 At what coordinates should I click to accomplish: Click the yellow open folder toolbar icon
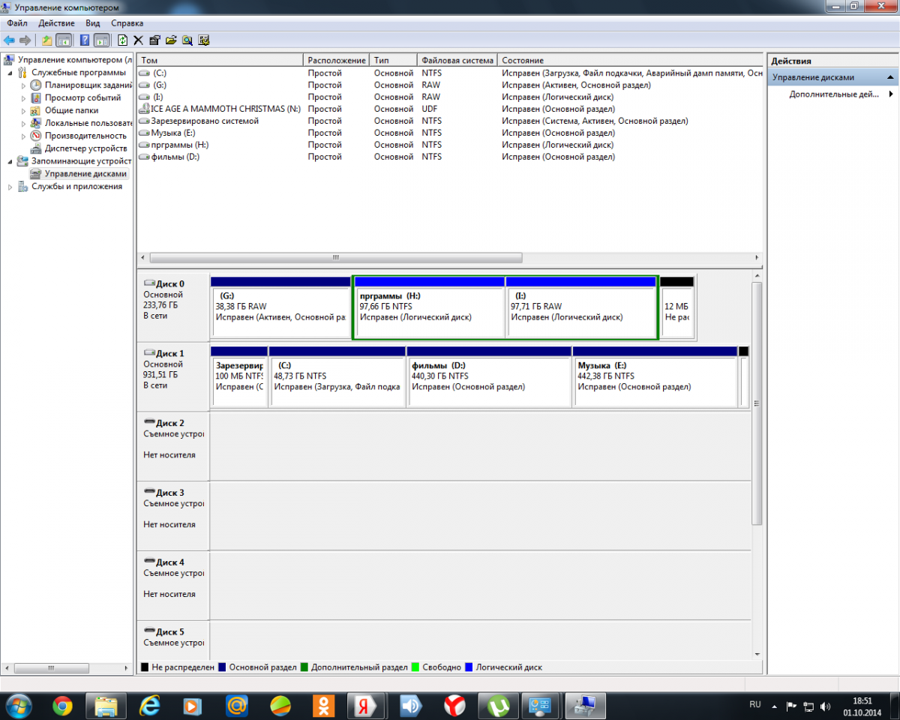[171, 40]
